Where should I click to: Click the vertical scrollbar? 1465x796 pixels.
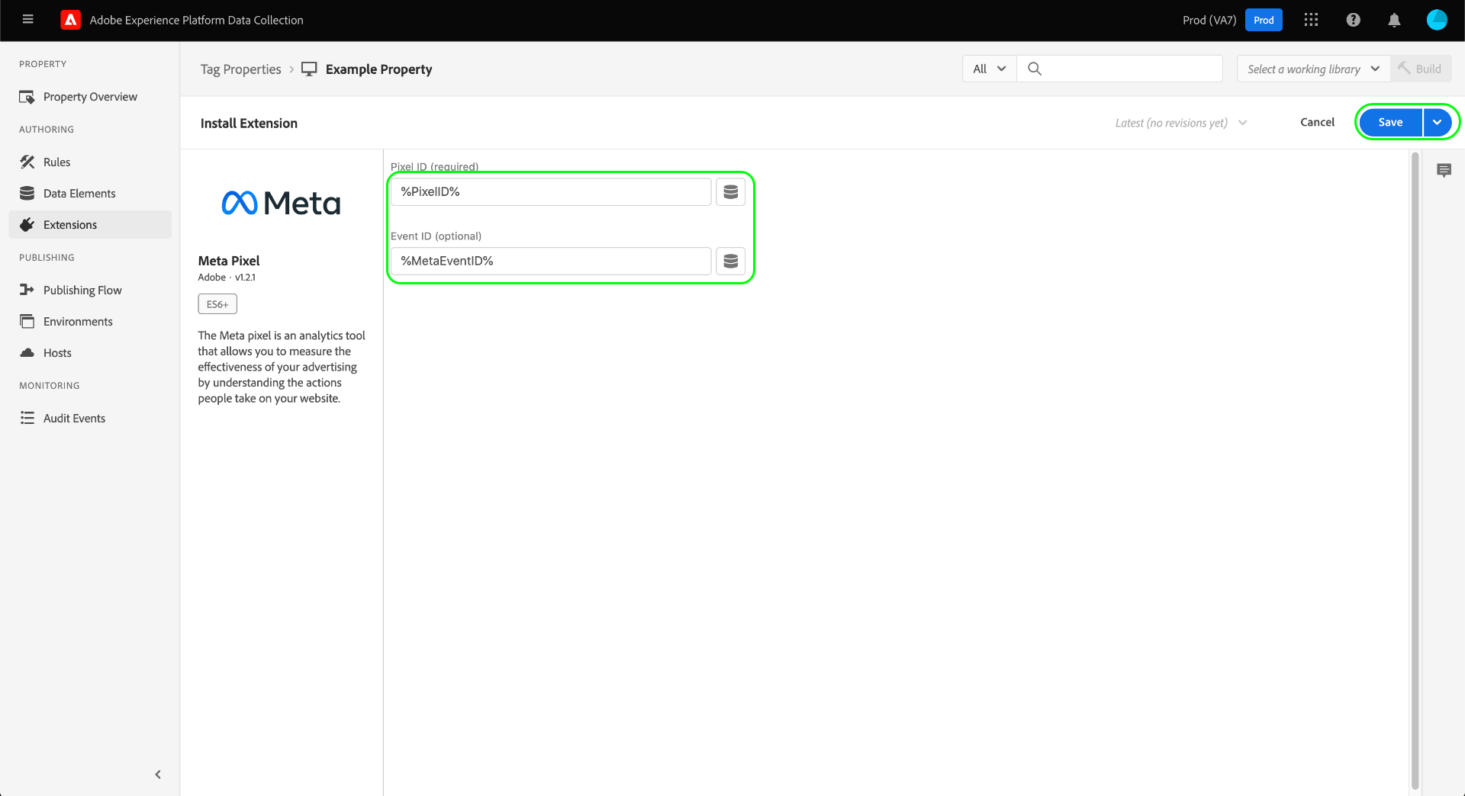[x=1415, y=470]
